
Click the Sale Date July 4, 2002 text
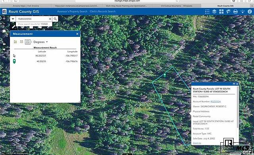pos(204,138)
